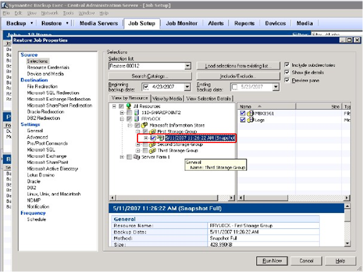This screenshot has height=273, width=364.
Task: Collapse the All Resources tree node
Action: 114,106
